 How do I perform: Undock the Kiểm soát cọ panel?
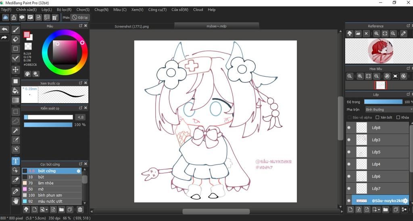81,108
